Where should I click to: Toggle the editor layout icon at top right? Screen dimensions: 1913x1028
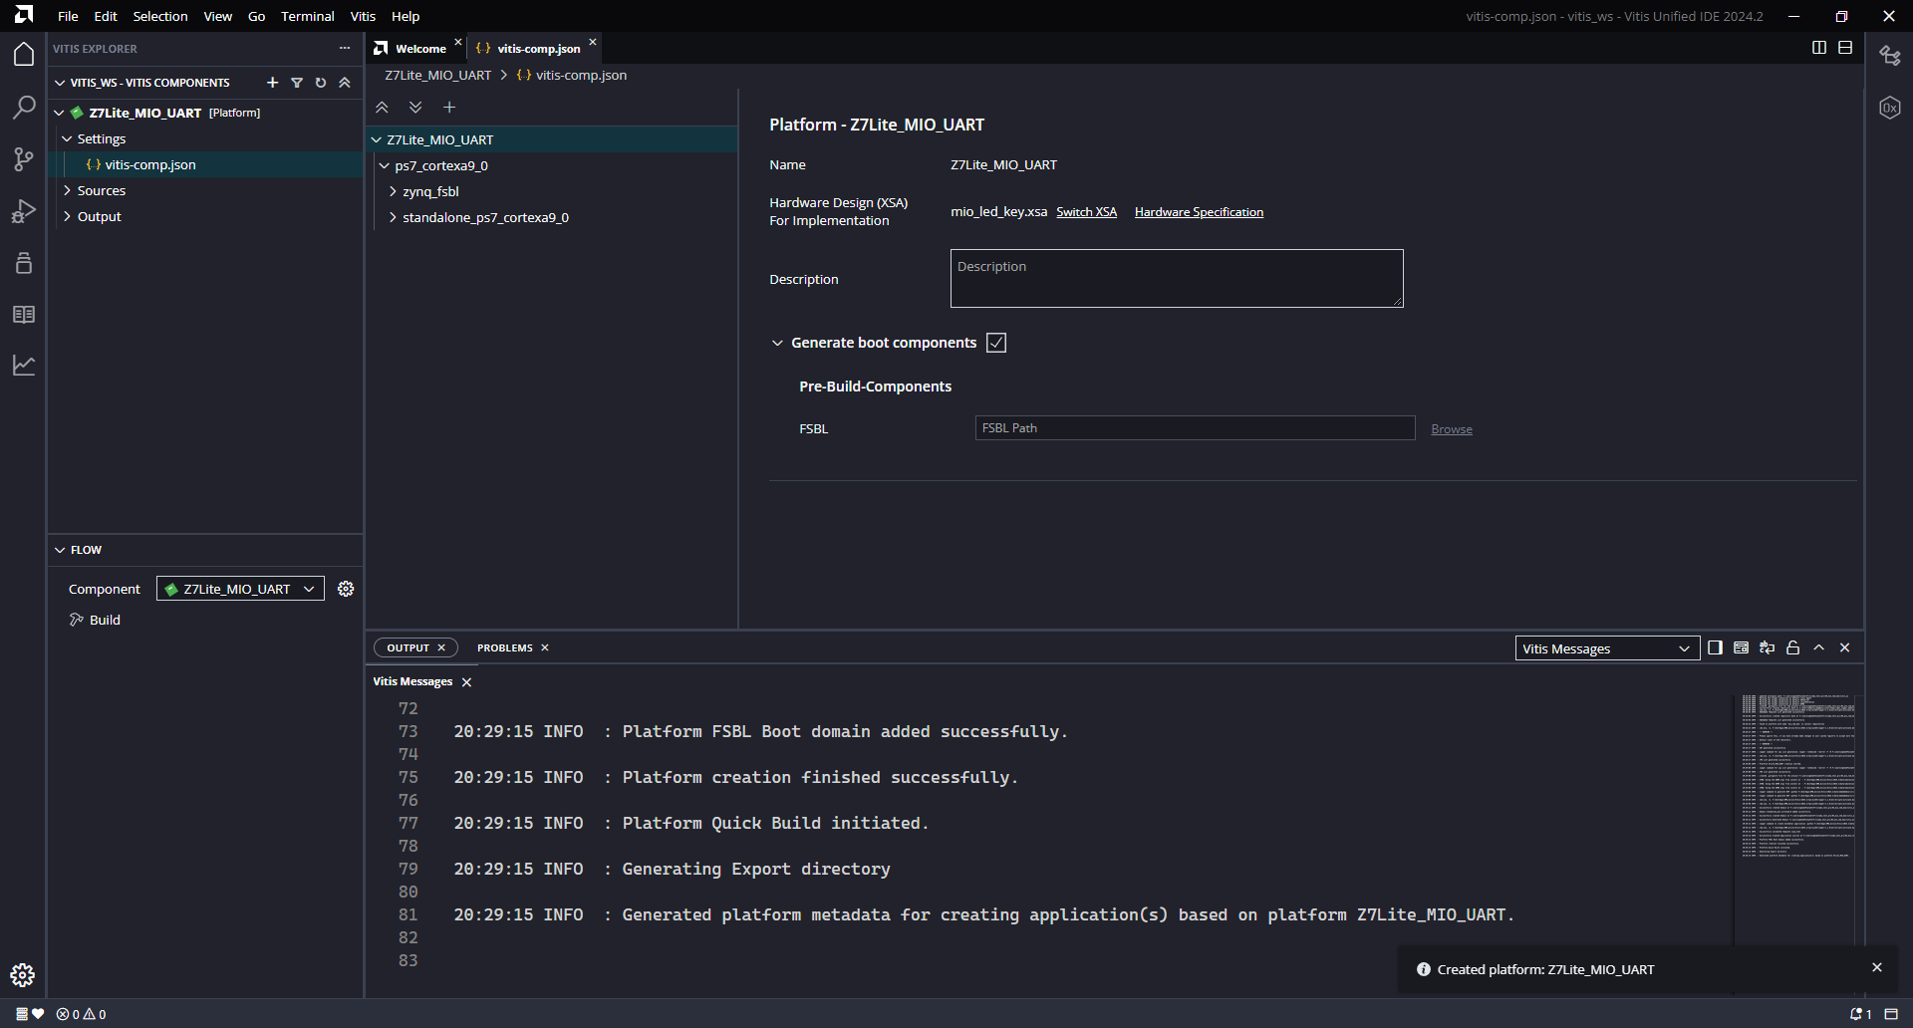coord(1845,48)
